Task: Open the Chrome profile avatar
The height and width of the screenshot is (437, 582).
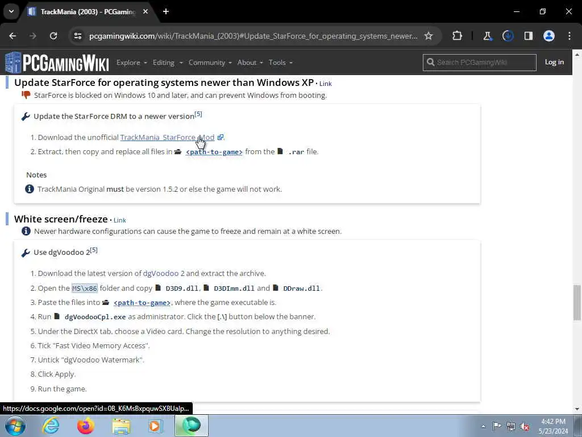Action: 549,36
